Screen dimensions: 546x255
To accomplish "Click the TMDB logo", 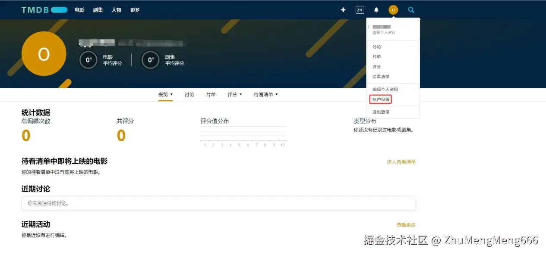I will pyautogui.click(x=44, y=10).
